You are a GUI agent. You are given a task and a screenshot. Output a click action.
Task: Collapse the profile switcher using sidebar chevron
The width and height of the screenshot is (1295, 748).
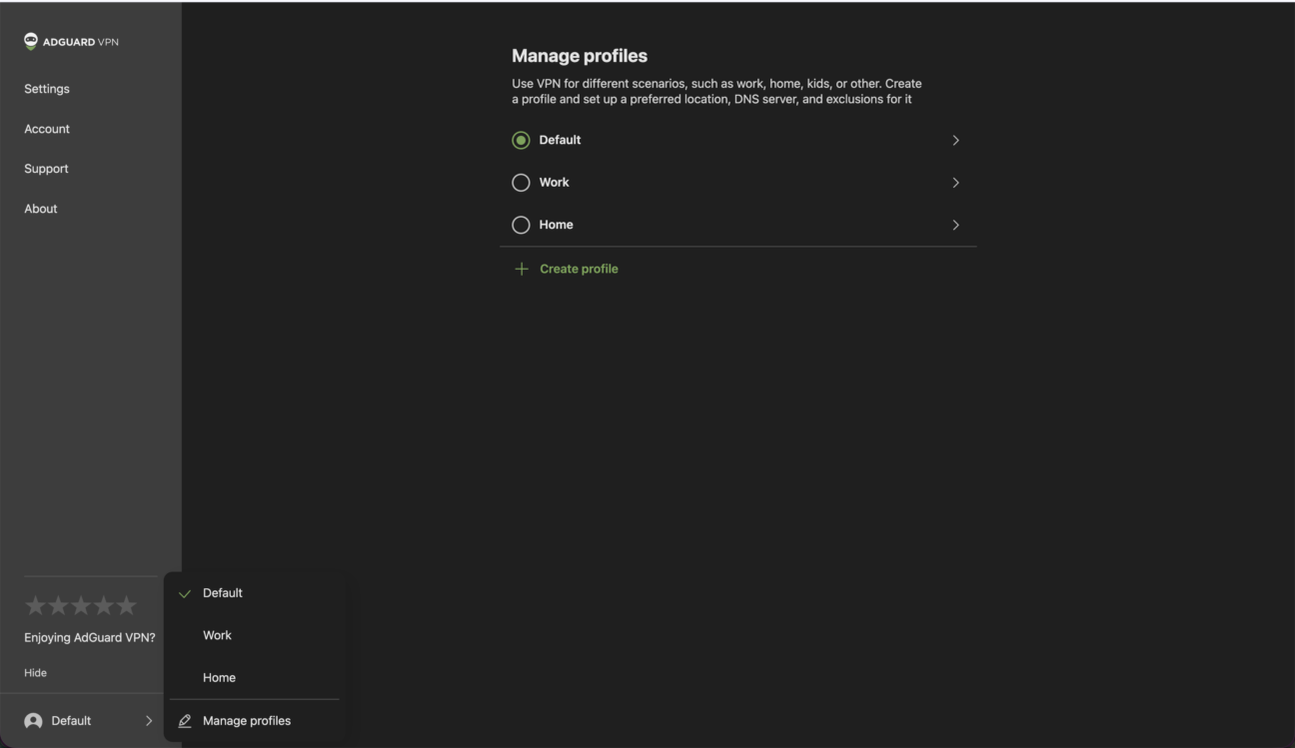tap(149, 721)
